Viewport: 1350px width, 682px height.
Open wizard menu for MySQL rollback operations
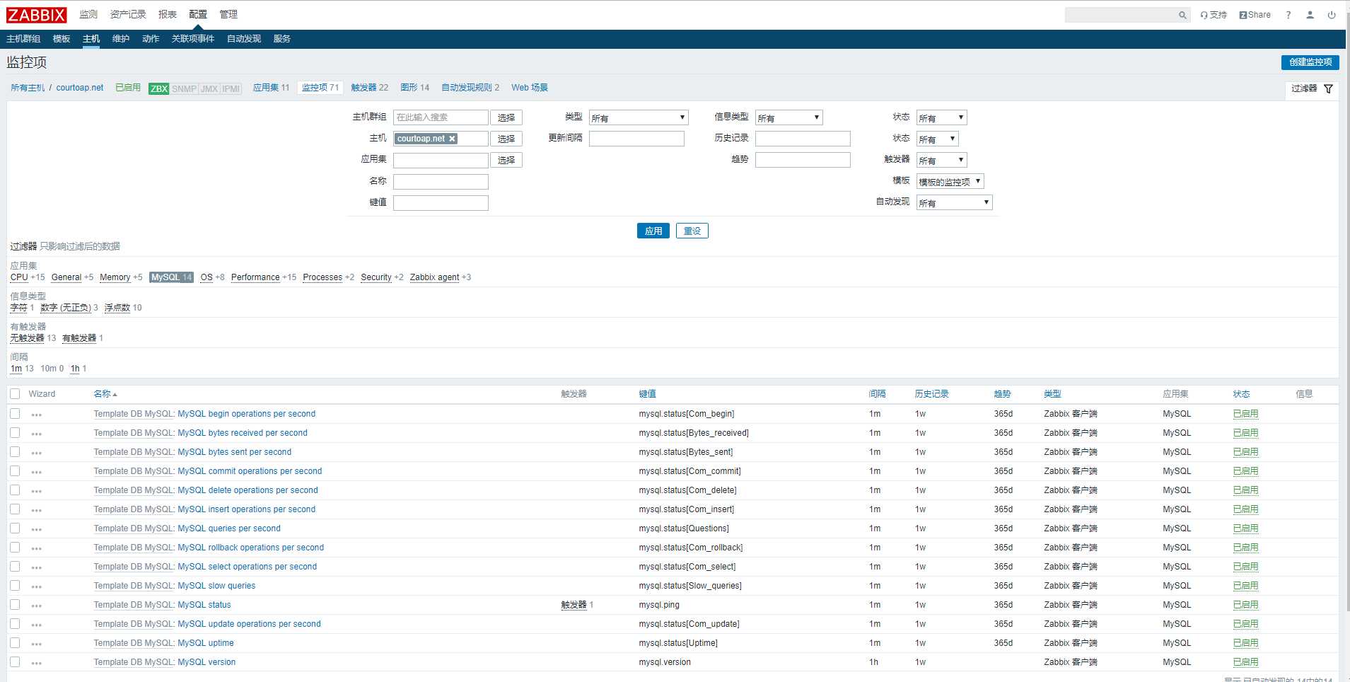pos(37,548)
